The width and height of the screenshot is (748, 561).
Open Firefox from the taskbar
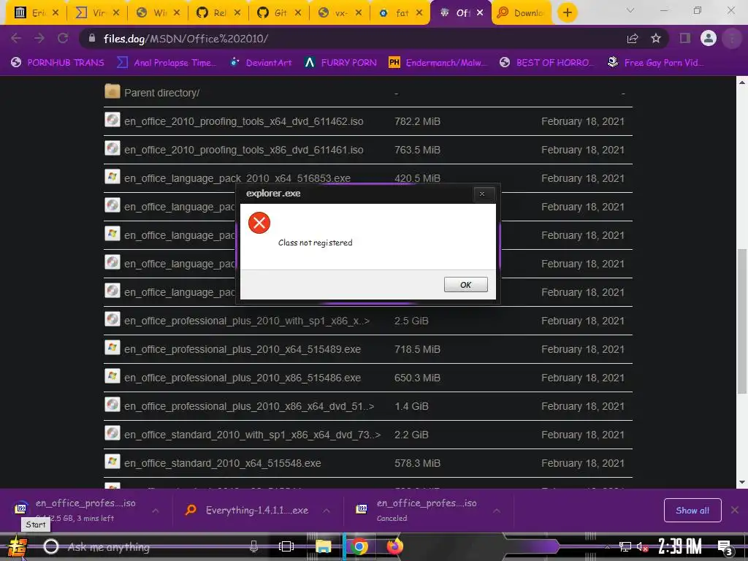click(394, 546)
